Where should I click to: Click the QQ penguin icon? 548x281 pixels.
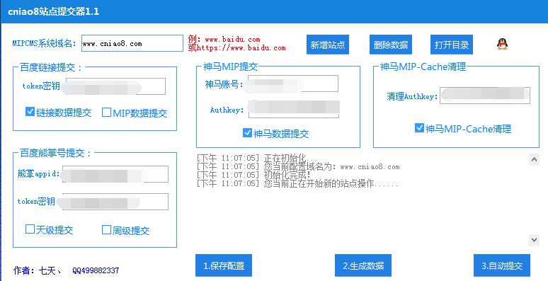coord(502,44)
